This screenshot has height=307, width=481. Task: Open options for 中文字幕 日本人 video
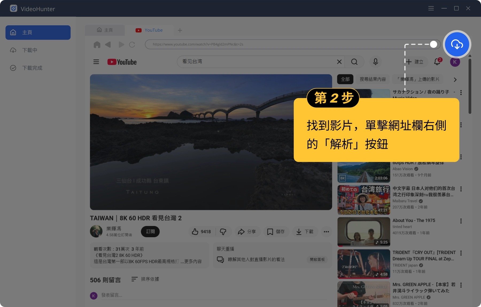coord(461,189)
